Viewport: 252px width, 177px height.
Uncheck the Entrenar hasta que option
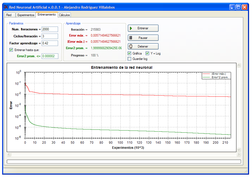click(11, 50)
